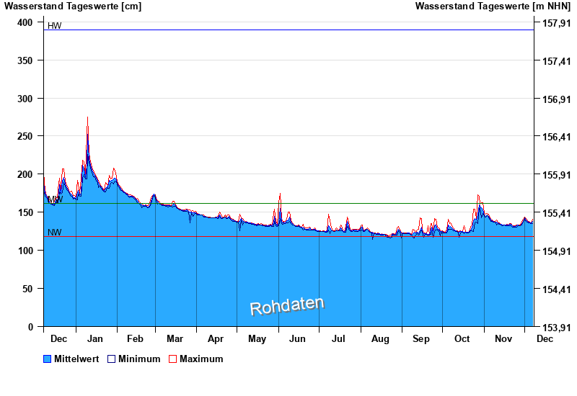Click the 250 tick on left axis
The image size is (577, 396).
25,136
